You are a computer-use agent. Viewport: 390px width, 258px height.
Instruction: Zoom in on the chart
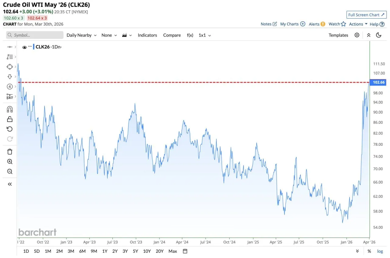point(10,162)
